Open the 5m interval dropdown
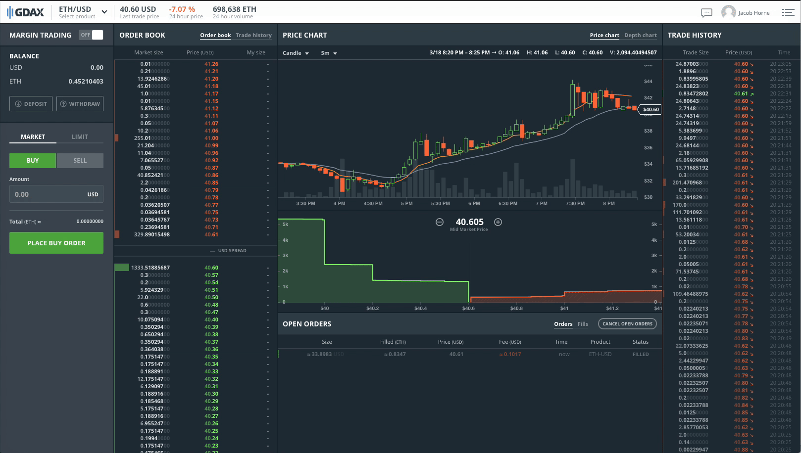801x453 pixels. 329,53
